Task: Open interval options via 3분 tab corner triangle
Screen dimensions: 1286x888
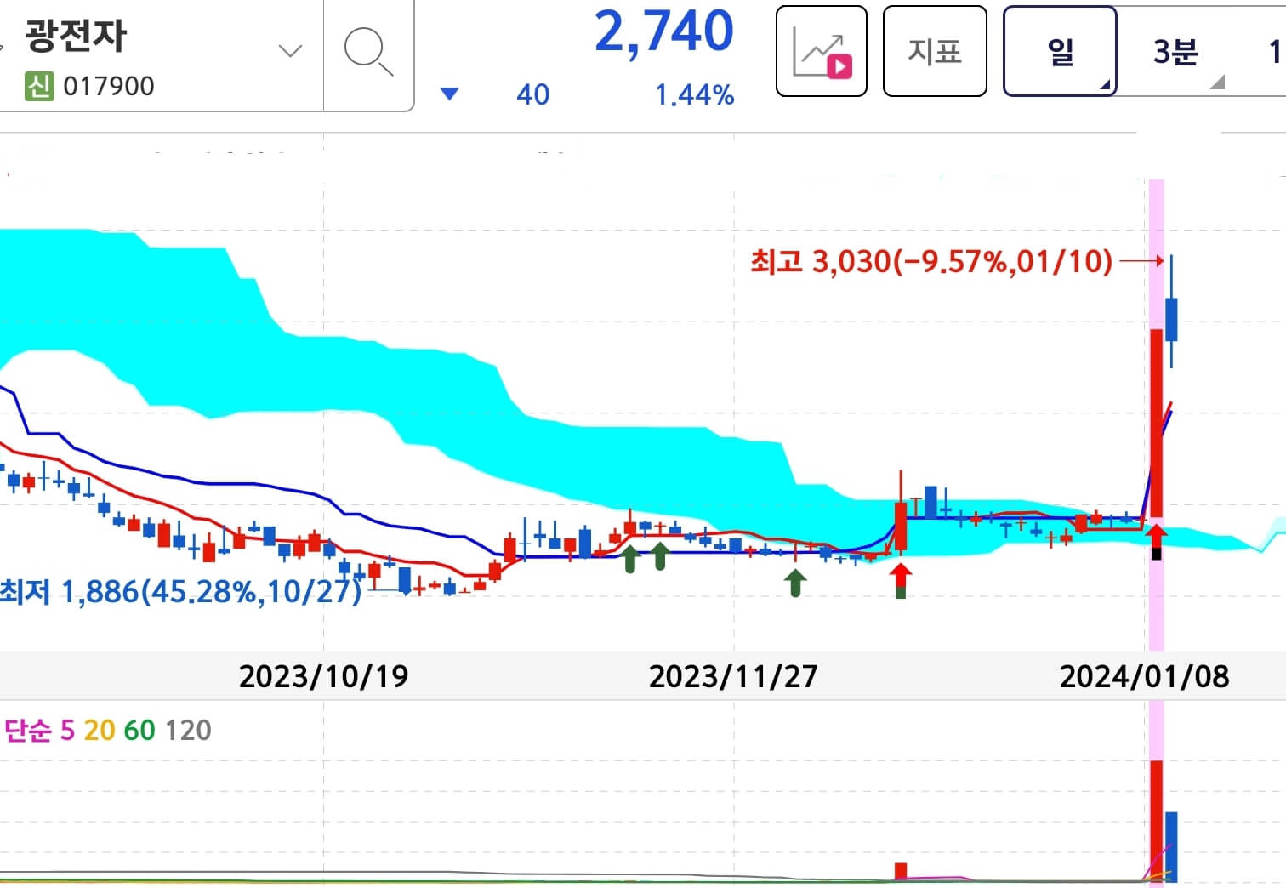Action: (1220, 84)
